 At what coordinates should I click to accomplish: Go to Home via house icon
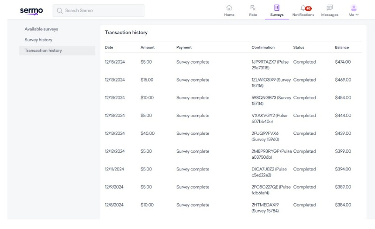tap(229, 7)
